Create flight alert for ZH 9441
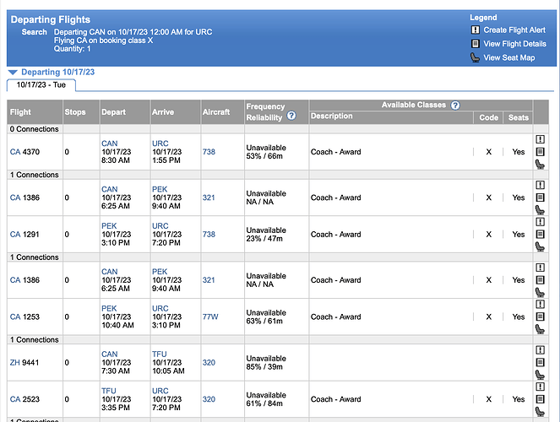Screen dimensions: 560x422 [540, 350]
